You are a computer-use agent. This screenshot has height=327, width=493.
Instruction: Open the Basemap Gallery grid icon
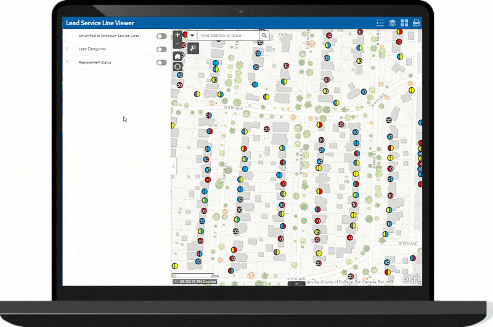pos(404,23)
